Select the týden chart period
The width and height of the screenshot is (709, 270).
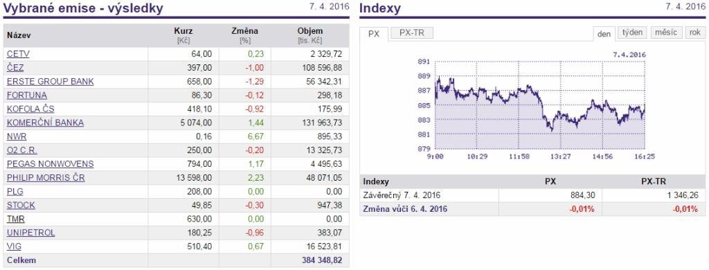point(633,33)
